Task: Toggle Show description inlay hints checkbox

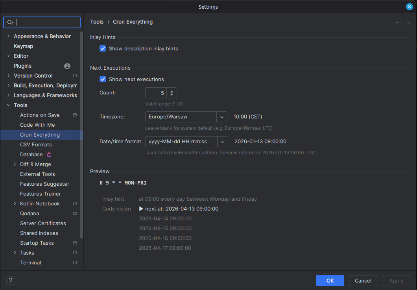Action: (x=103, y=48)
